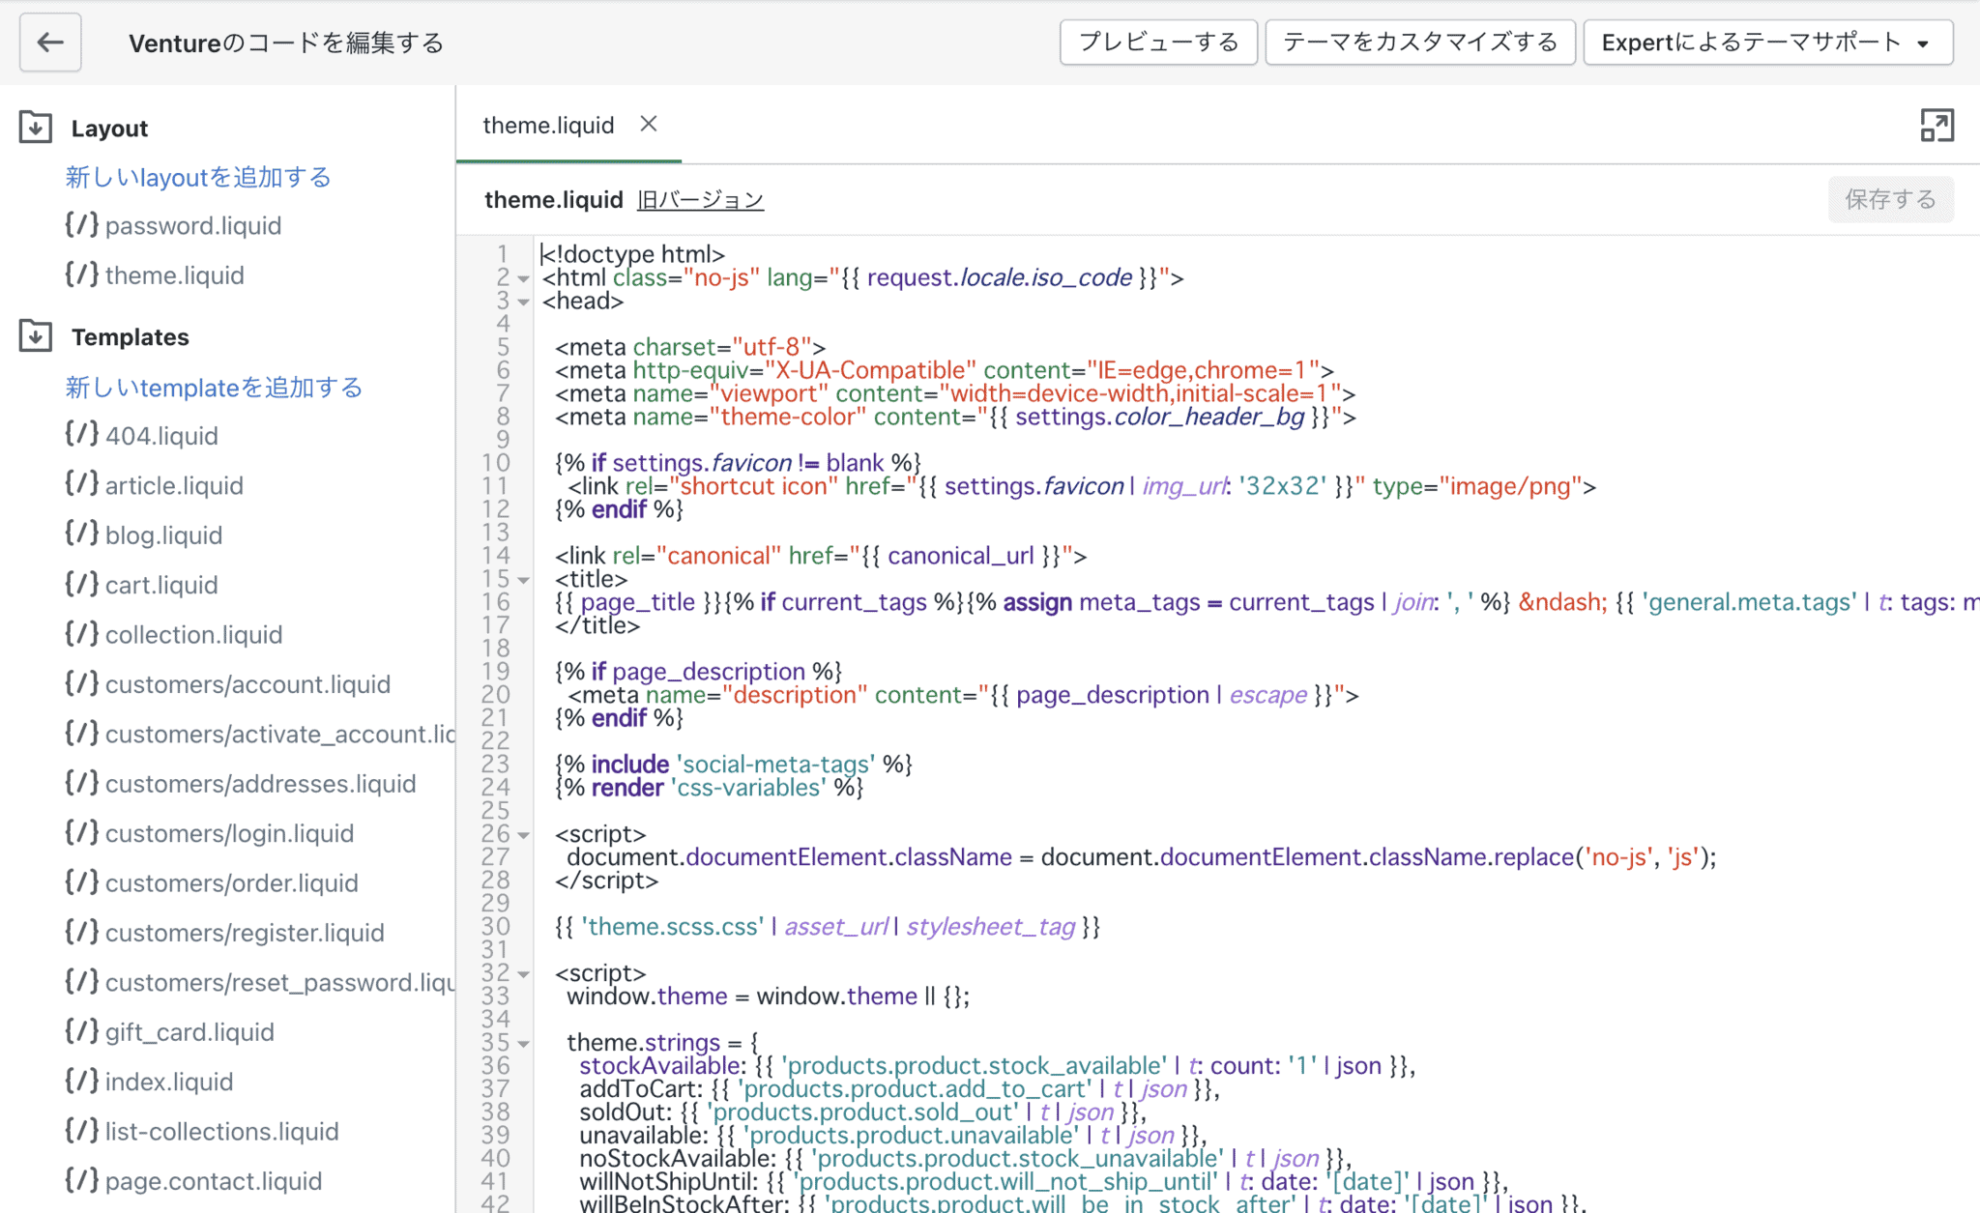Image resolution: width=1980 pixels, height=1213 pixels.
Task: Collapse the head tag fold on line 3
Action: 523,303
